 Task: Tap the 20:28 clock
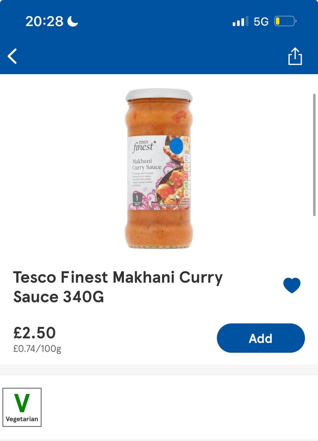pyautogui.click(x=44, y=21)
